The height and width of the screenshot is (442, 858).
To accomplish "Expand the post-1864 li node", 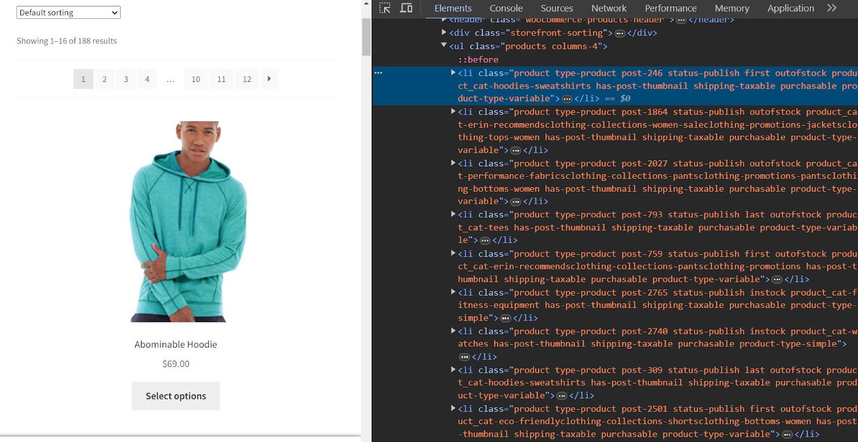I will (x=453, y=111).
